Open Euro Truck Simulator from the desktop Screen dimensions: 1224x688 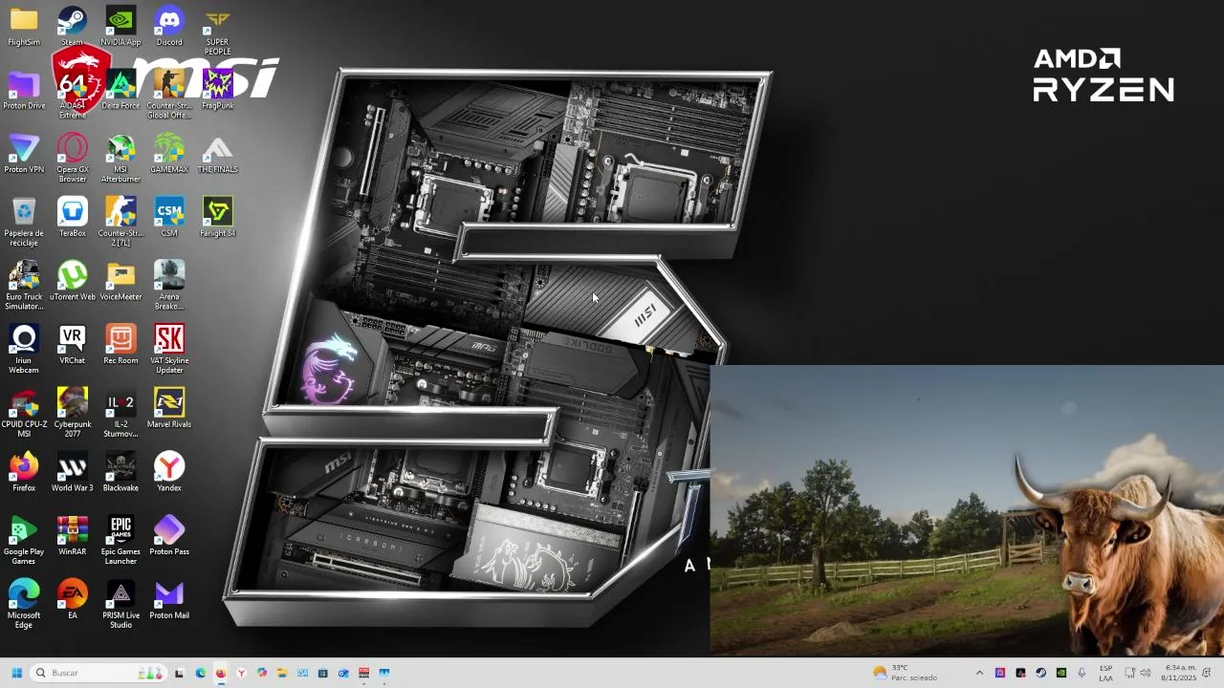tap(24, 286)
